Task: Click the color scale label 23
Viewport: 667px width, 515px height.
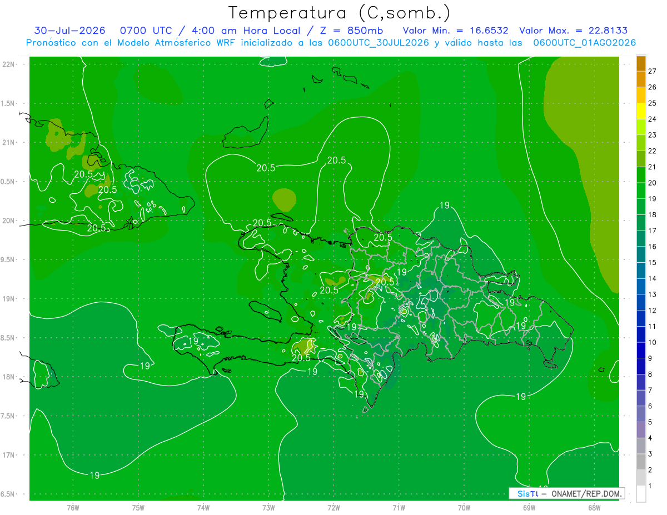Action: tap(652, 135)
